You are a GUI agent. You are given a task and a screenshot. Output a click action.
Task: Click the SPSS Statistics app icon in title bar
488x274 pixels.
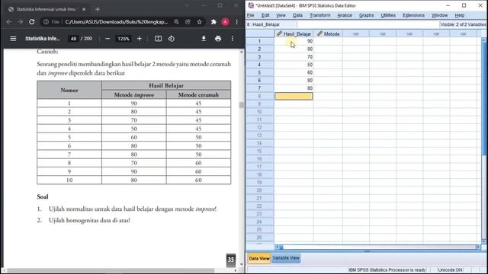(x=251, y=5)
